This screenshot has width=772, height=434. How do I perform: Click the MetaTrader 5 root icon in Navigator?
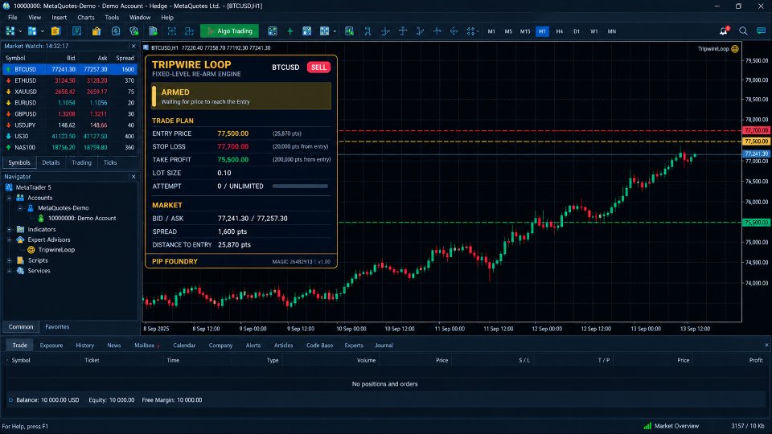point(9,187)
